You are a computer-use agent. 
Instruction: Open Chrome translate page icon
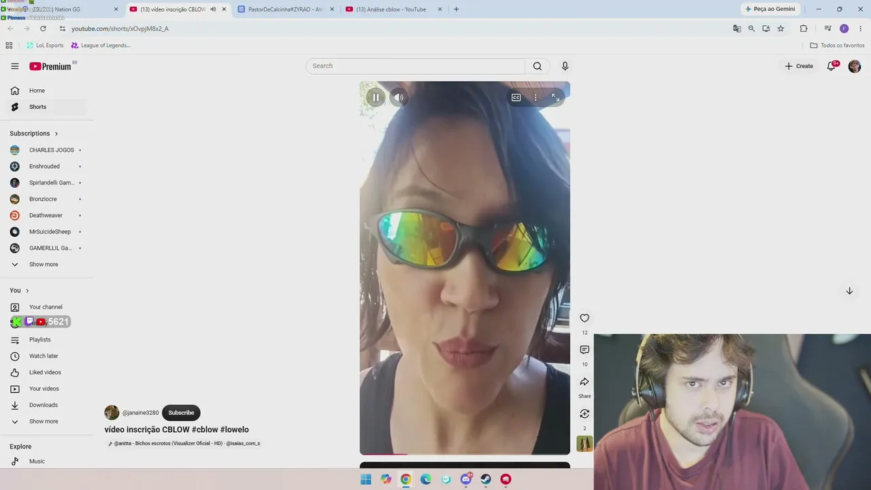coord(737,29)
